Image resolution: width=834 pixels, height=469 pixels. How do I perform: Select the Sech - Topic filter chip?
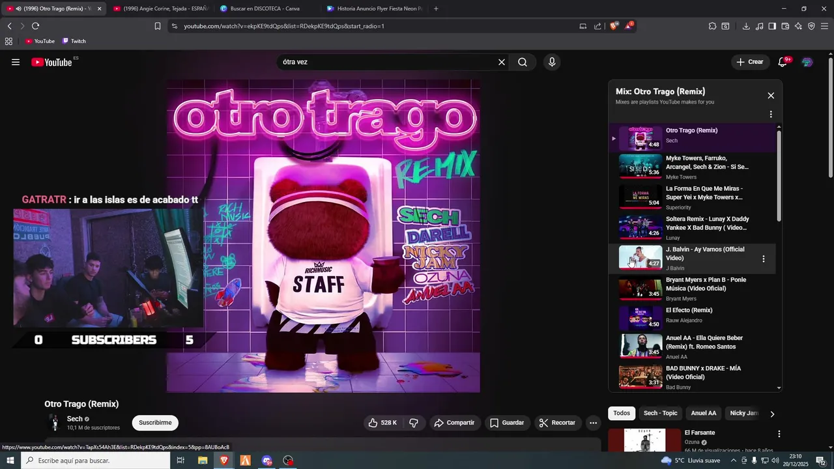(660, 413)
